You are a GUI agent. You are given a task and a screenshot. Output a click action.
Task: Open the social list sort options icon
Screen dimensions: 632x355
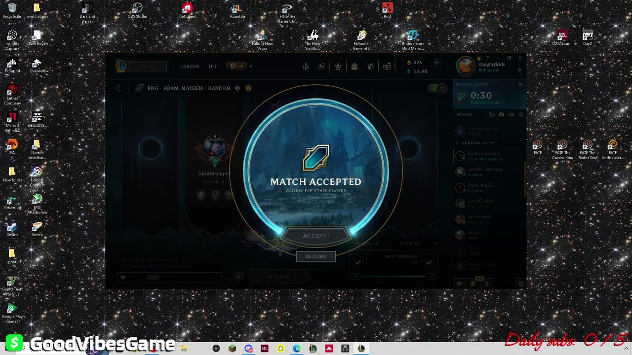coord(512,114)
